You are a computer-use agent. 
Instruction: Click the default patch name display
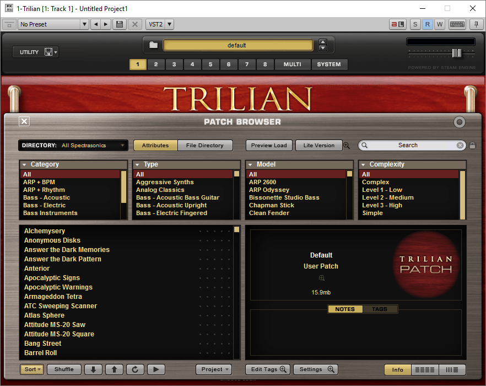tap(237, 45)
